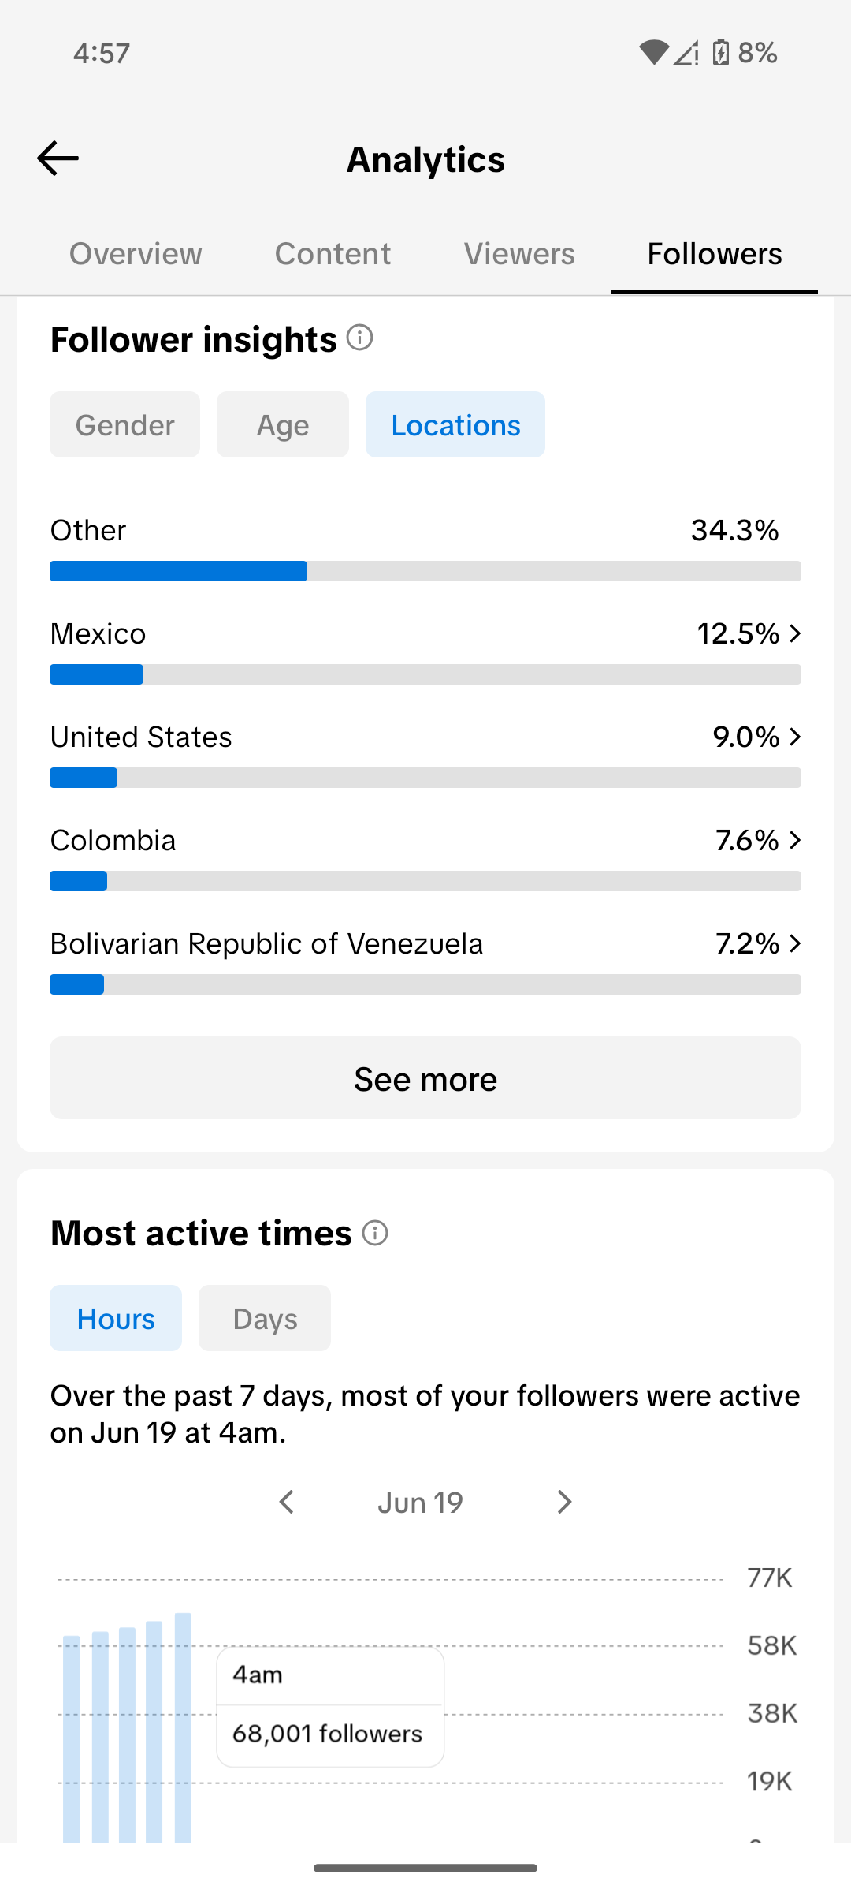Open the Content tab

(x=333, y=254)
